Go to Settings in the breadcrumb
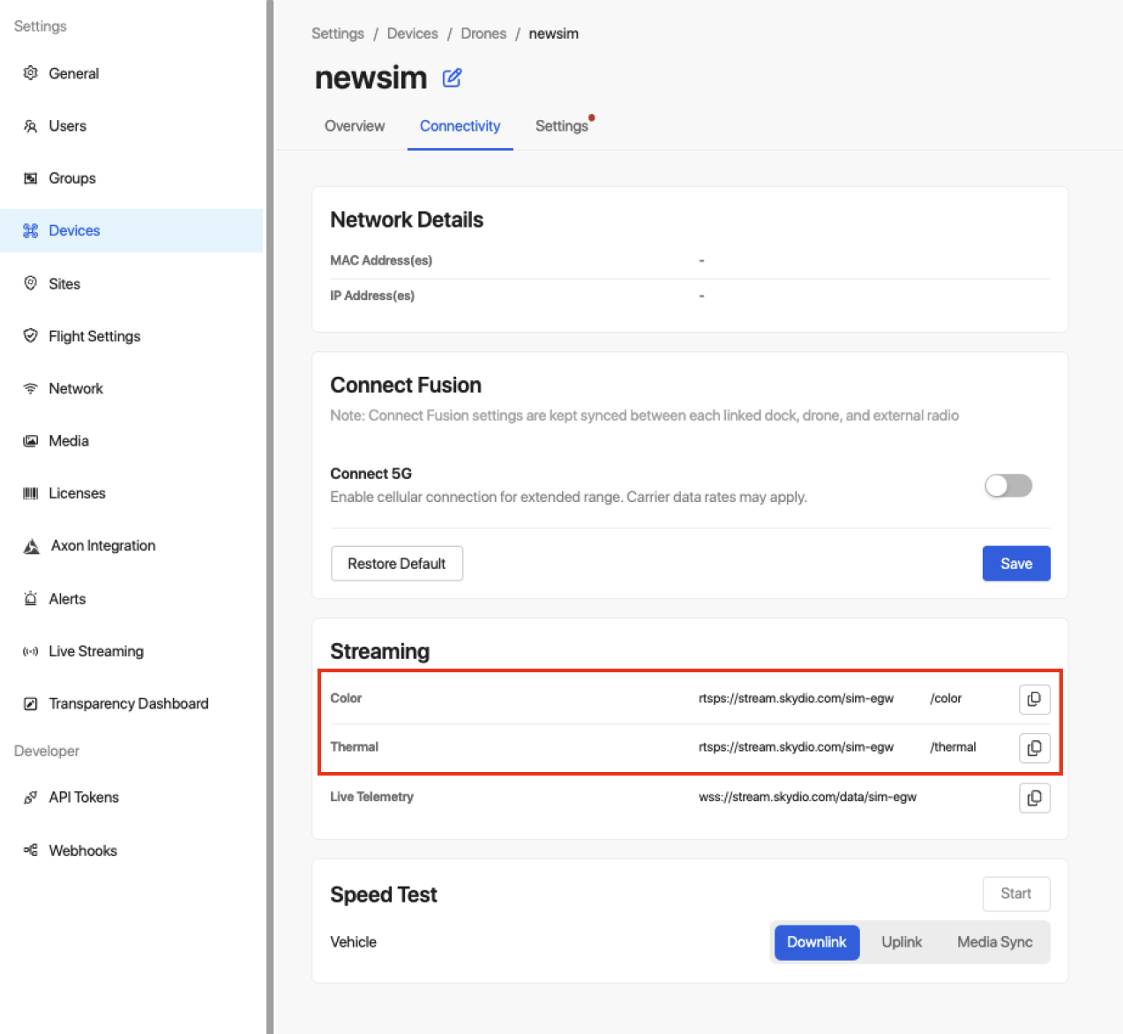Viewport: 1123px width, 1034px height. [x=338, y=34]
